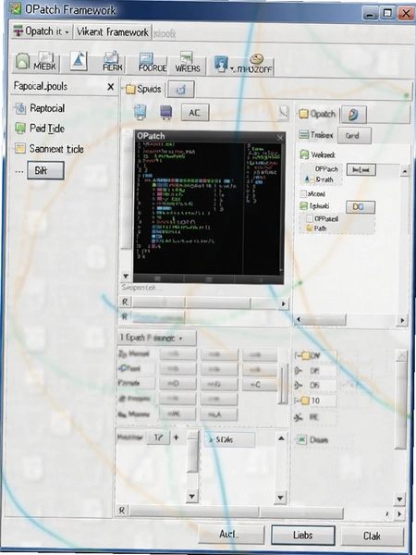
Task: Select the Dsam item icon
Action: [x=301, y=440]
